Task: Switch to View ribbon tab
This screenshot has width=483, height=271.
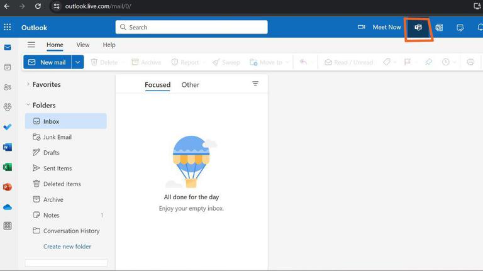Action: [x=83, y=45]
